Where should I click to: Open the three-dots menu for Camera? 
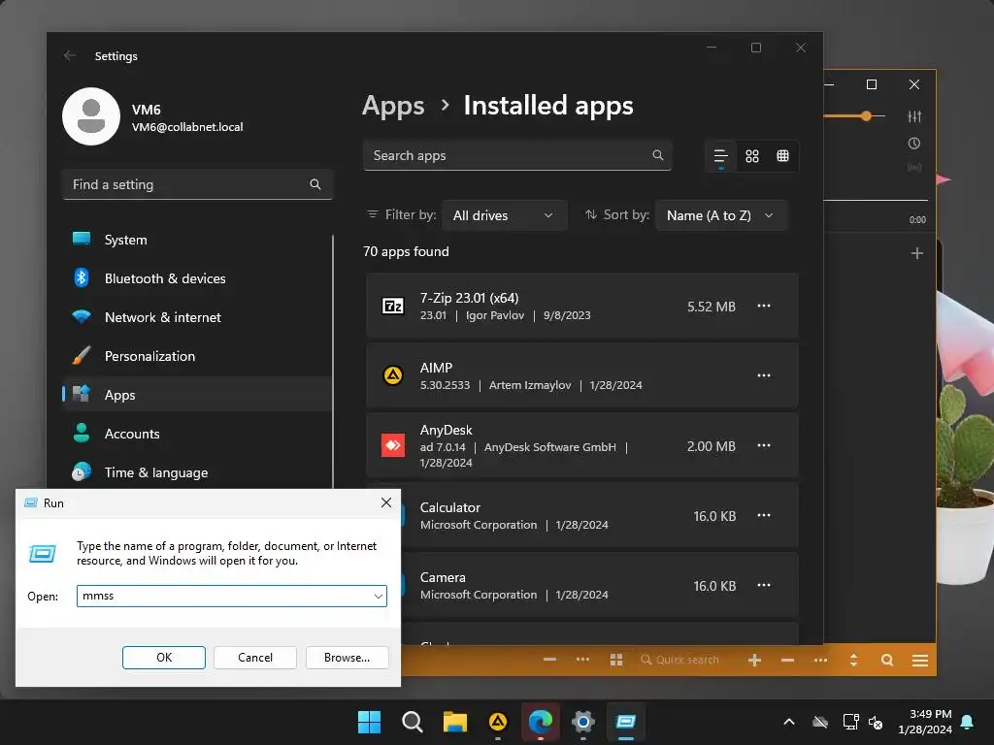click(764, 585)
